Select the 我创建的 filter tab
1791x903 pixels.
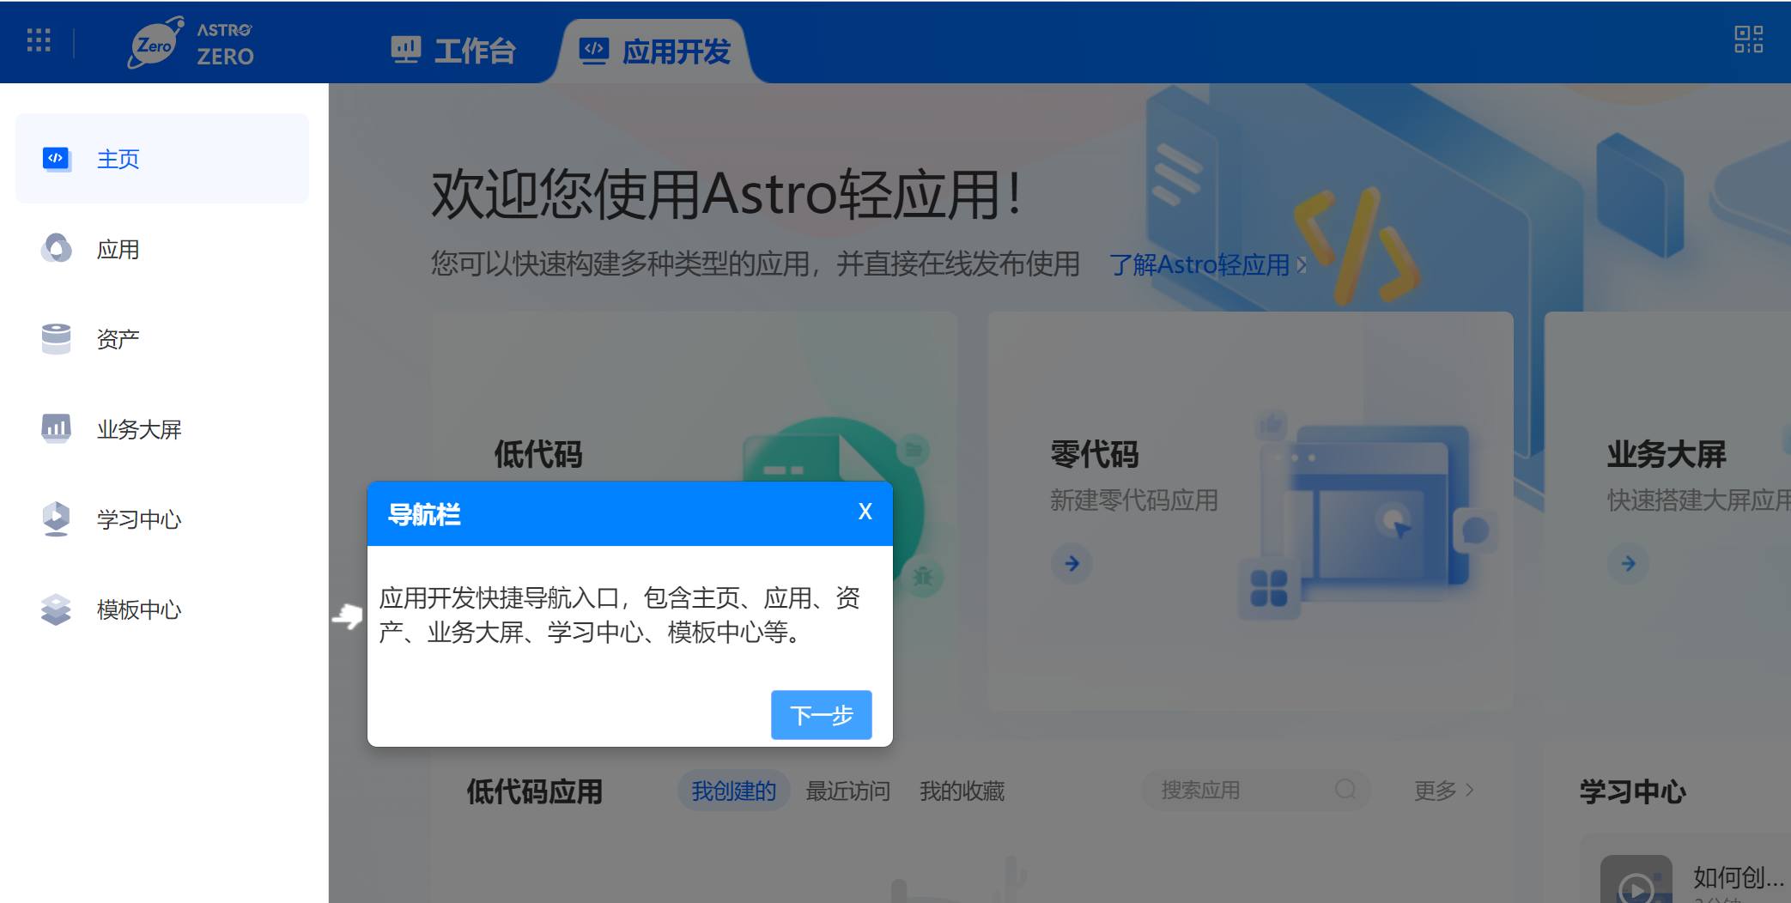tap(734, 791)
